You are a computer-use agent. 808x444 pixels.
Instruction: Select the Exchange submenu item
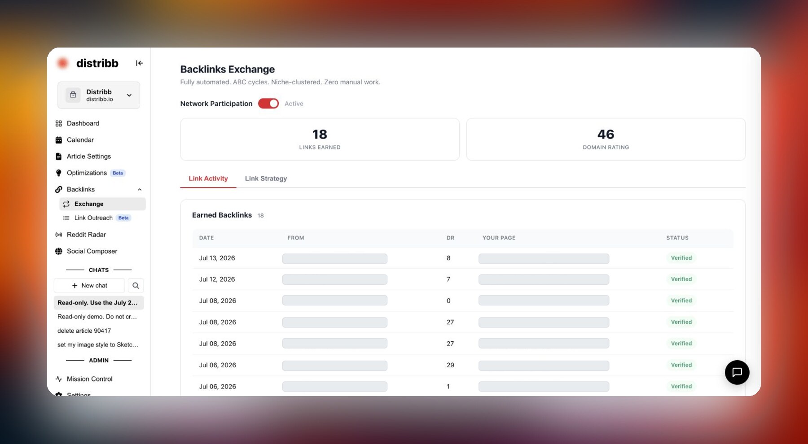tap(102, 204)
